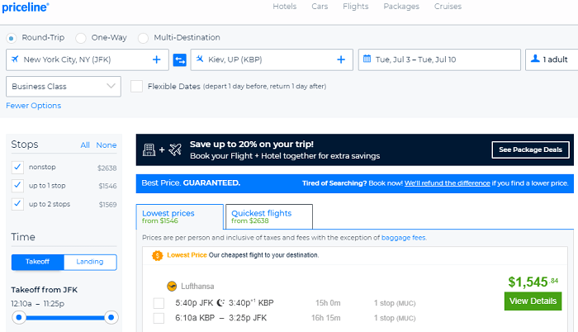Viewport: 578px width, 332px height.
Task: Click Takeoff from JFK heading
Action: click(x=45, y=290)
